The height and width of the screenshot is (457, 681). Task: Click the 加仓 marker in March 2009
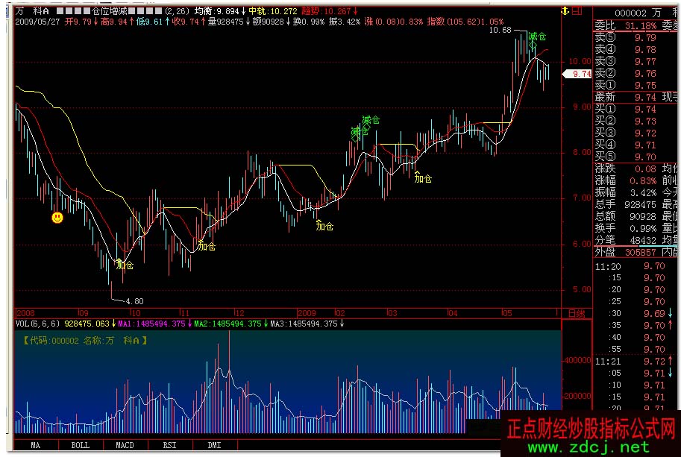(x=423, y=178)
